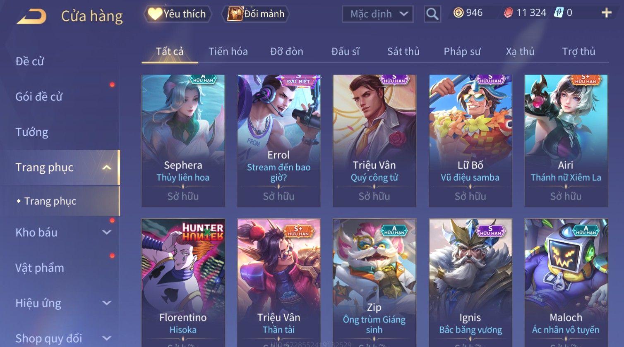Open Đổi mảnh fragment exchange icon
Viewport: 624px width, 347px height.
click(x=256, y=14)
